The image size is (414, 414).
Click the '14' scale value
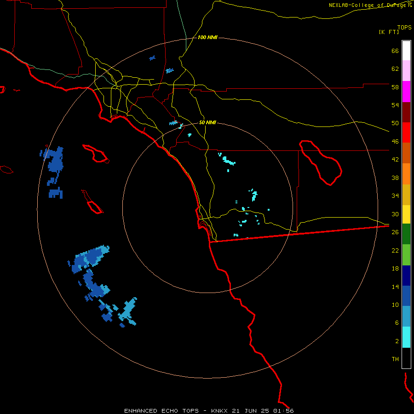(x=395, y=287)
